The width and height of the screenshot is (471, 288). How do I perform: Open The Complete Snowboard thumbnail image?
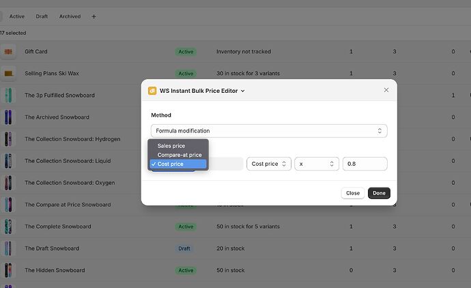[x=8, y=227]
